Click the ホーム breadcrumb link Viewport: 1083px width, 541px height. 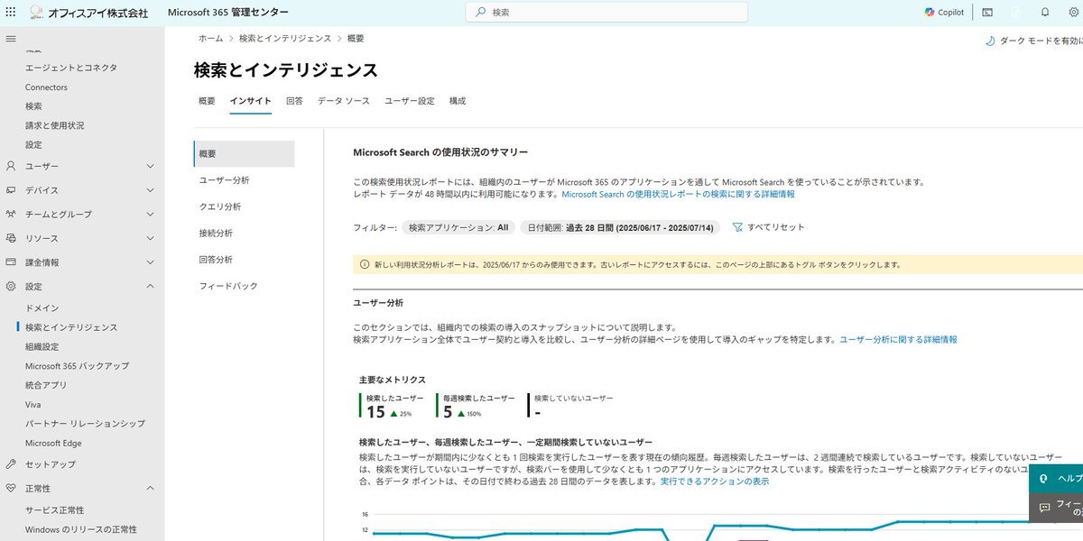pos(210,39)
